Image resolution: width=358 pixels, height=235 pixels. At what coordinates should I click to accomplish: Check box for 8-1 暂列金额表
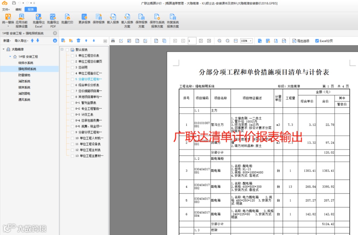[72, 103]
